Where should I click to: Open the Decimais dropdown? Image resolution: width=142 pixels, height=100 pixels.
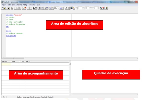(98, 8)
